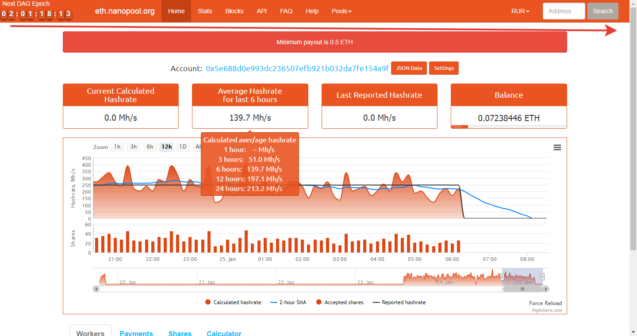Click the navigator left scroll arrow
The height and width of the screenshot is (336, 637).
pos(96,289)
